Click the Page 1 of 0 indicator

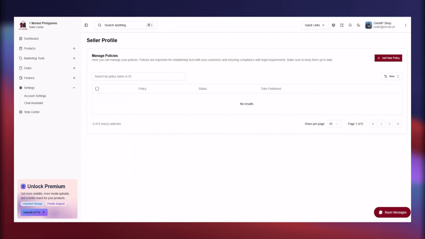click(x=355, y=124)
